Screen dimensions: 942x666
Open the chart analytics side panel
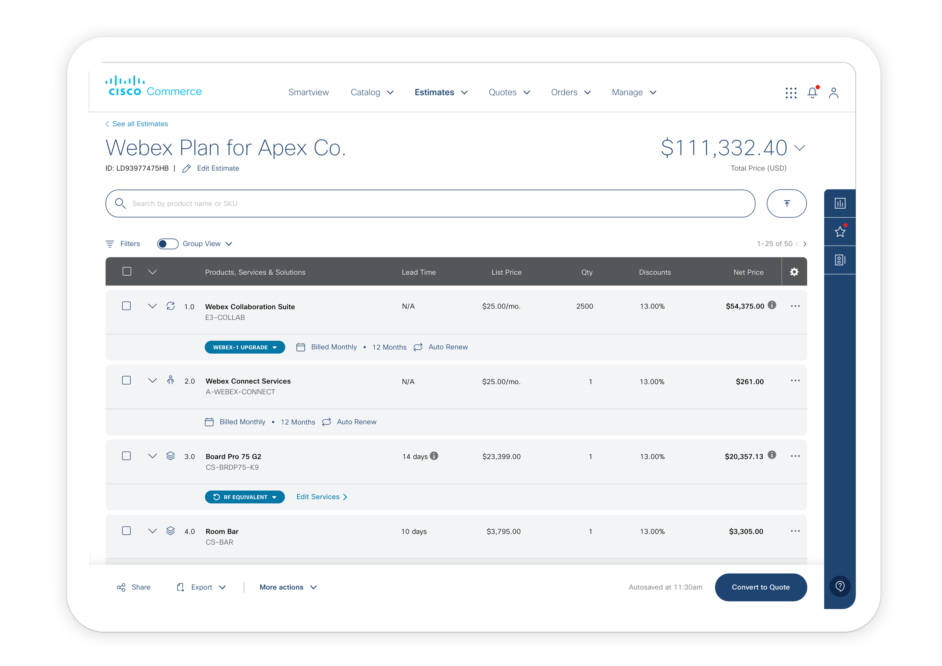click(x=840, y=203)
